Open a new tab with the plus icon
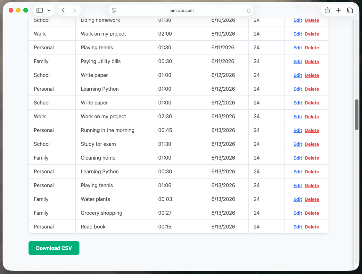The height and width of the screenshot is (274, 362). (x=338, y=10)
